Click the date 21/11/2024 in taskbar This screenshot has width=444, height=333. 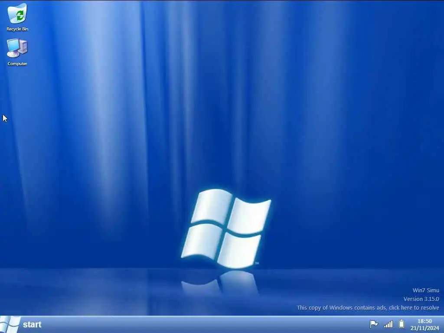(x=424, y=328)
